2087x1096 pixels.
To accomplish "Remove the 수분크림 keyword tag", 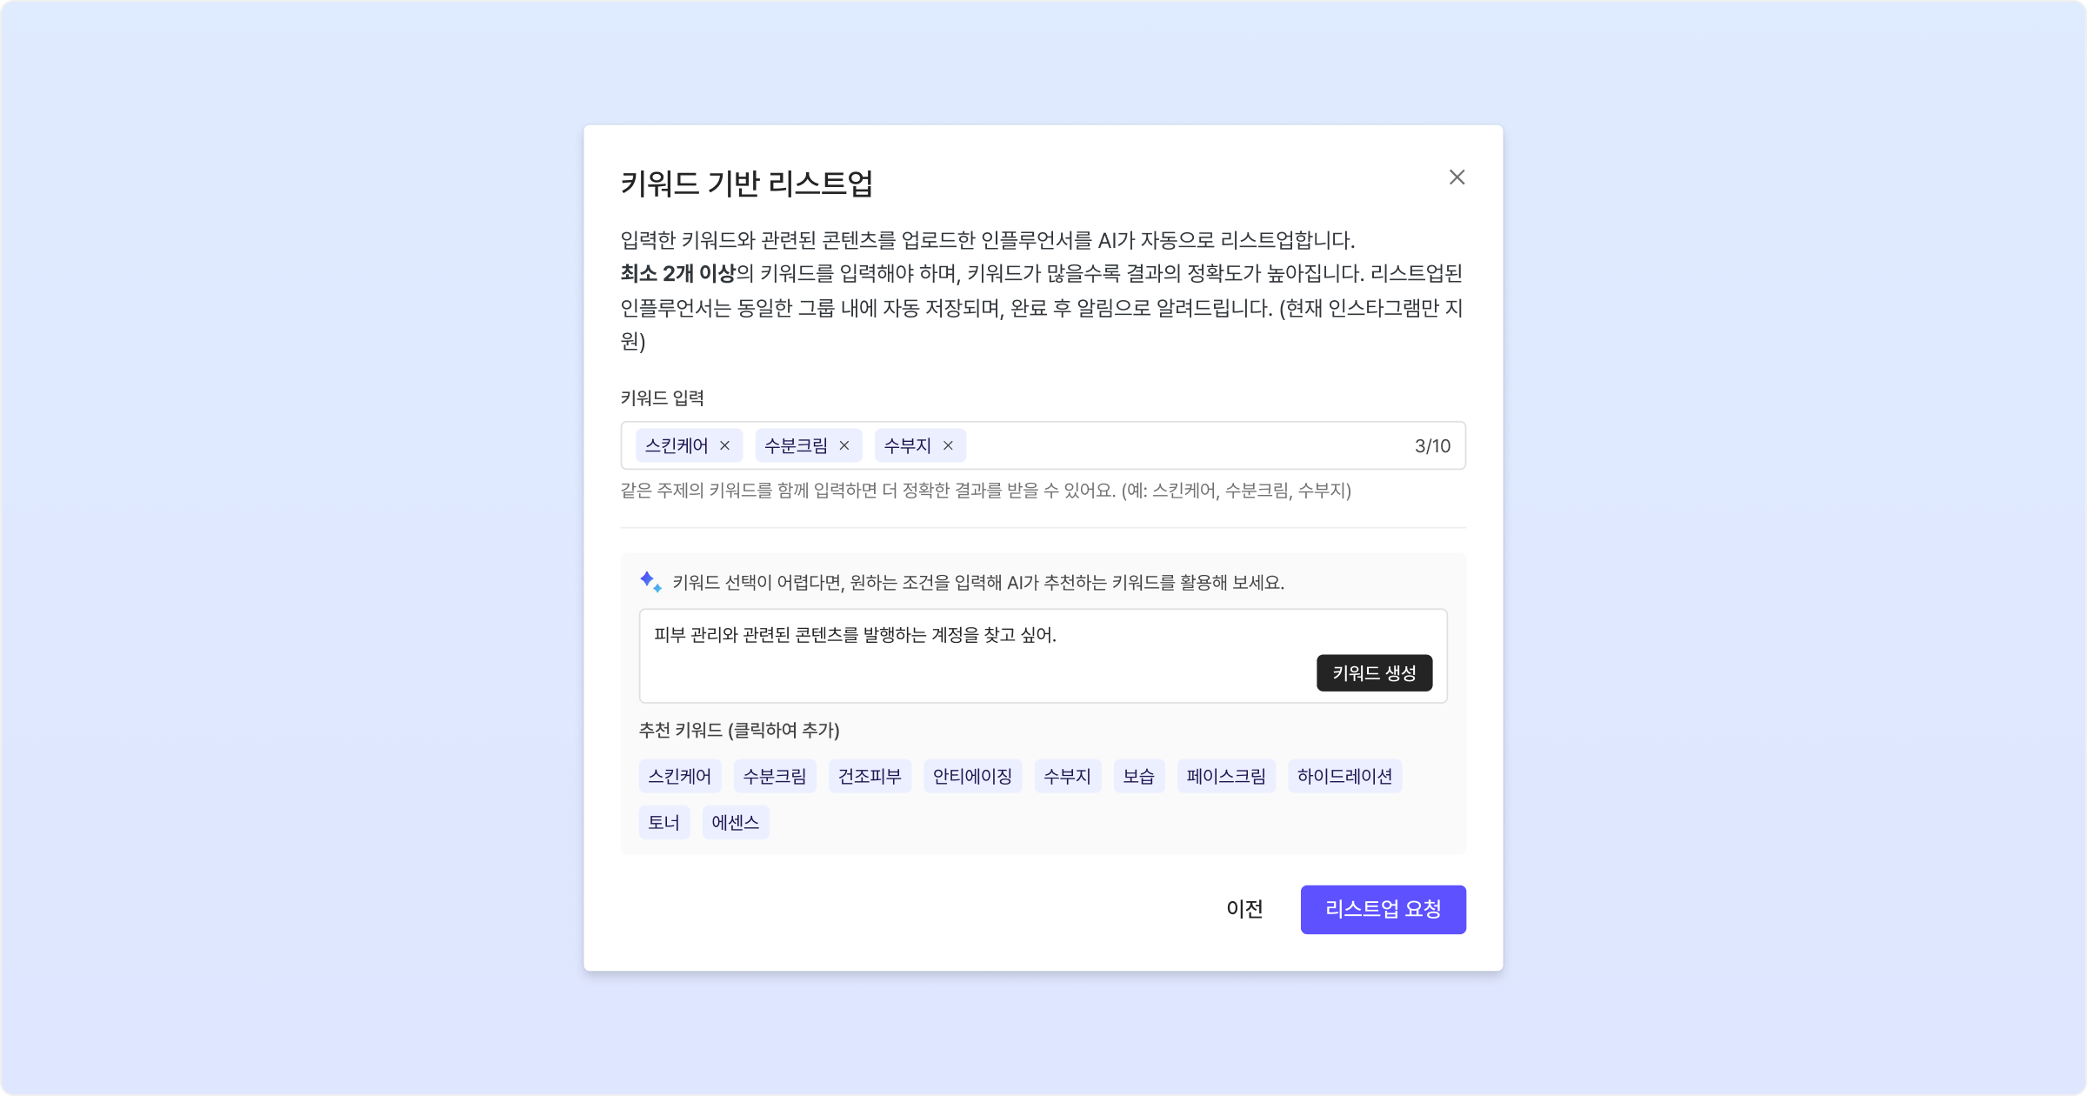I will point(843,445).
